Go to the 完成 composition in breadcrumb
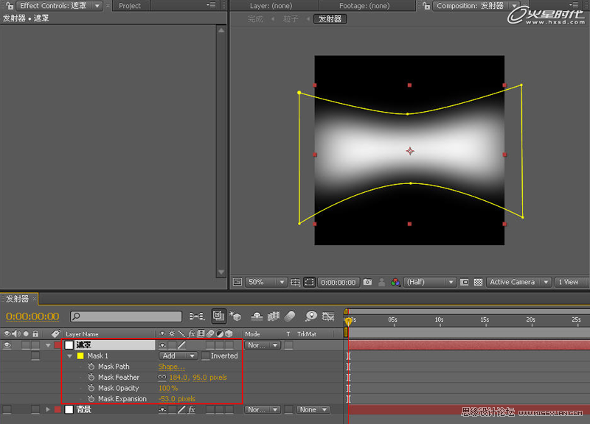590x424 pixels. coord(255,19)
